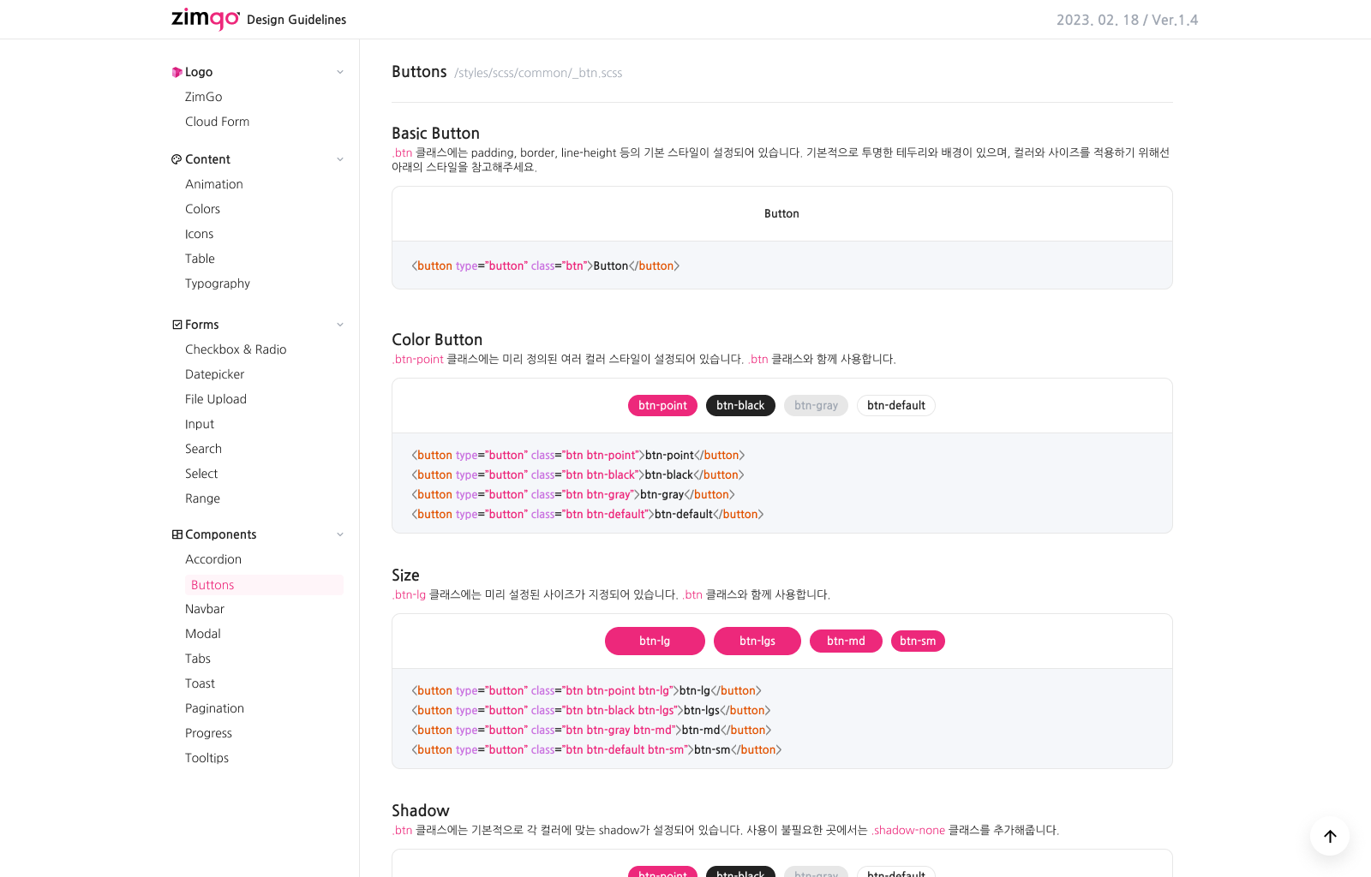Screen dimensions: 1371x877
Task: Click the Content section palette icon
Action: click(x=177, y=159)
